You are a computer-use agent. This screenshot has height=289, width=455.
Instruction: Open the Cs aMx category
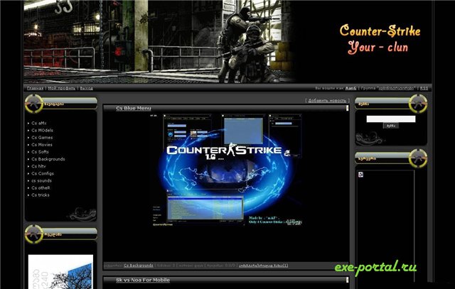(x=39, y=123)
